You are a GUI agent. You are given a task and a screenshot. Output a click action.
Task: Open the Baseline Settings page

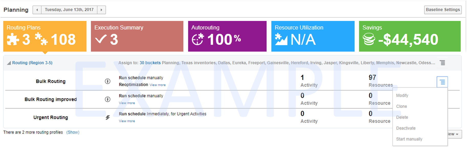click(443, 10)
